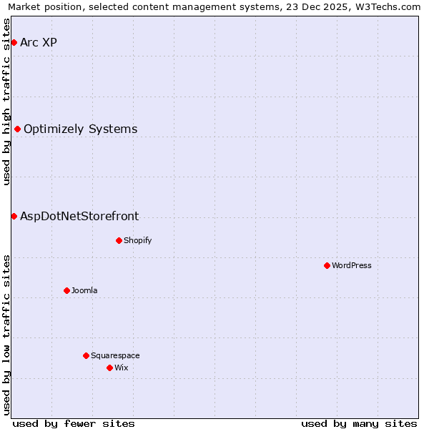This screenshot has width=429, height=429.
Task: Select the 'Joomla' label text
Action: coord(84,290)
